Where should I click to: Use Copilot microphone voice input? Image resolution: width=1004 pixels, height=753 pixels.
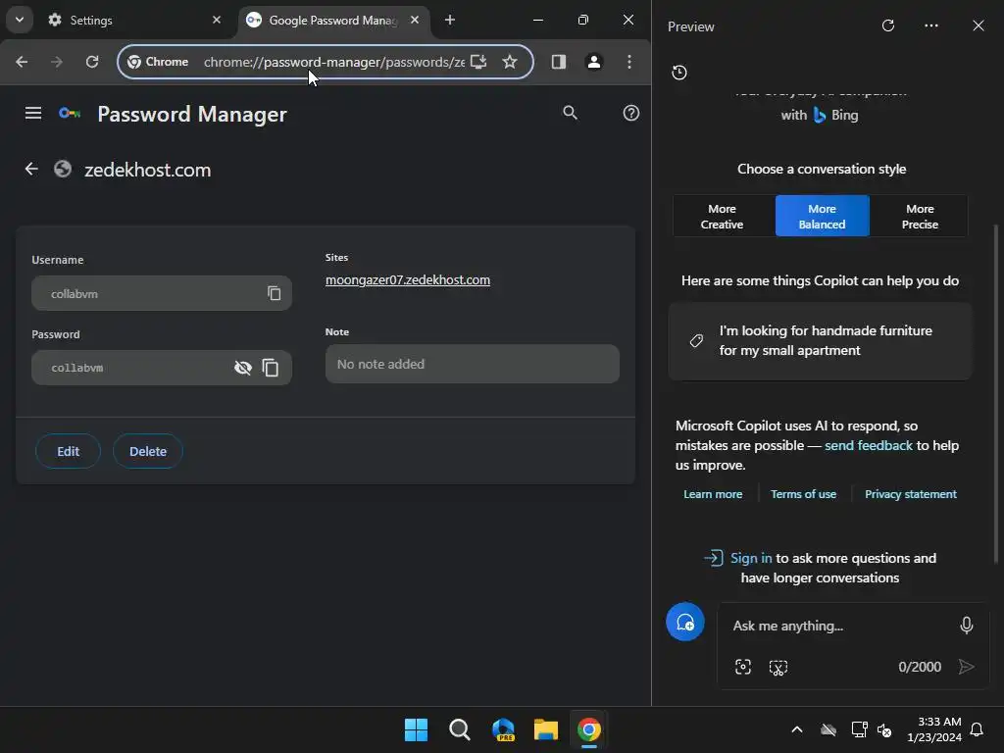(967, 626)
